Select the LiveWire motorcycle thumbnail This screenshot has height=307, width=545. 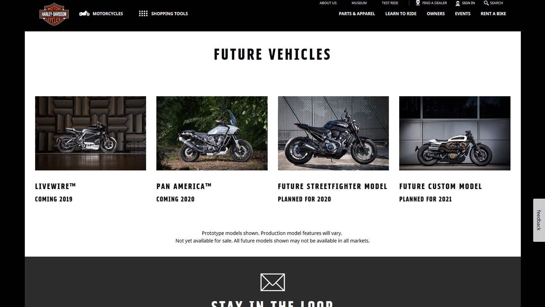[91, 133]
